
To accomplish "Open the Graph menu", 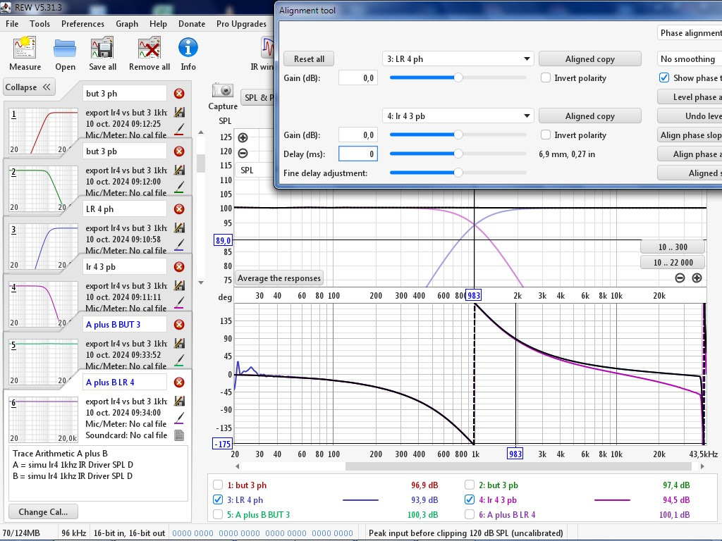I will pyautogui.click(x=127, y=24).
